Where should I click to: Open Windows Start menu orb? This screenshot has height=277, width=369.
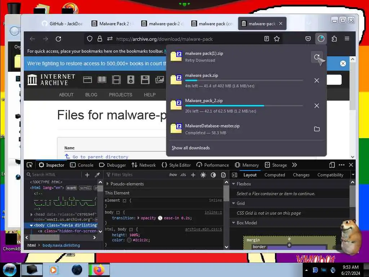click(9, 269)
